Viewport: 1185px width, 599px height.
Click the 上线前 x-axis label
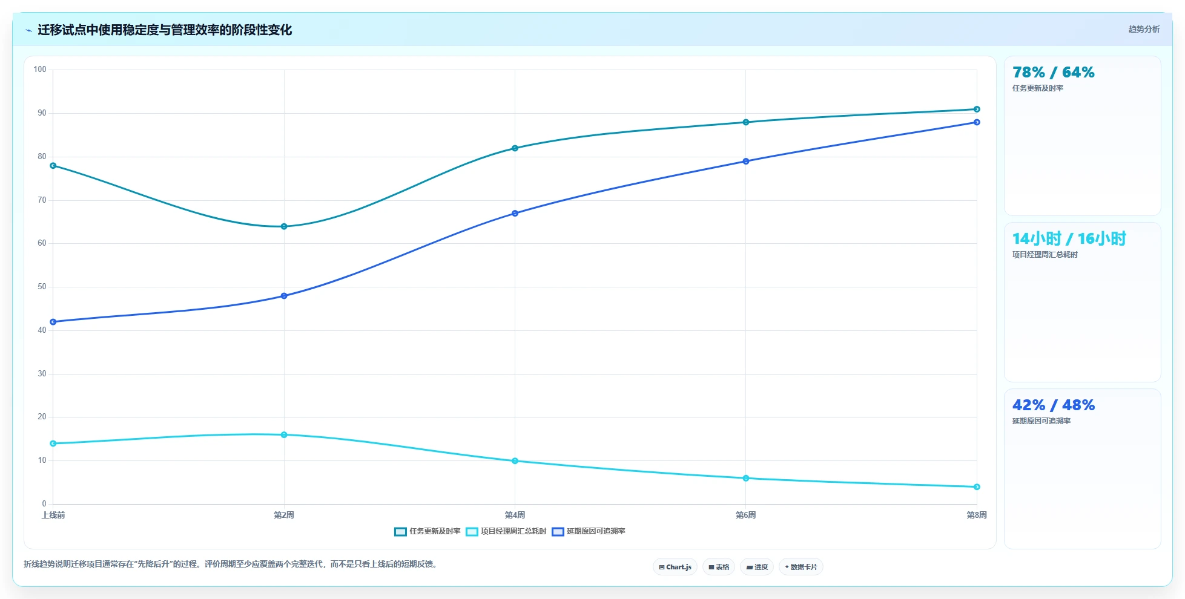click(x=53, y=516)
